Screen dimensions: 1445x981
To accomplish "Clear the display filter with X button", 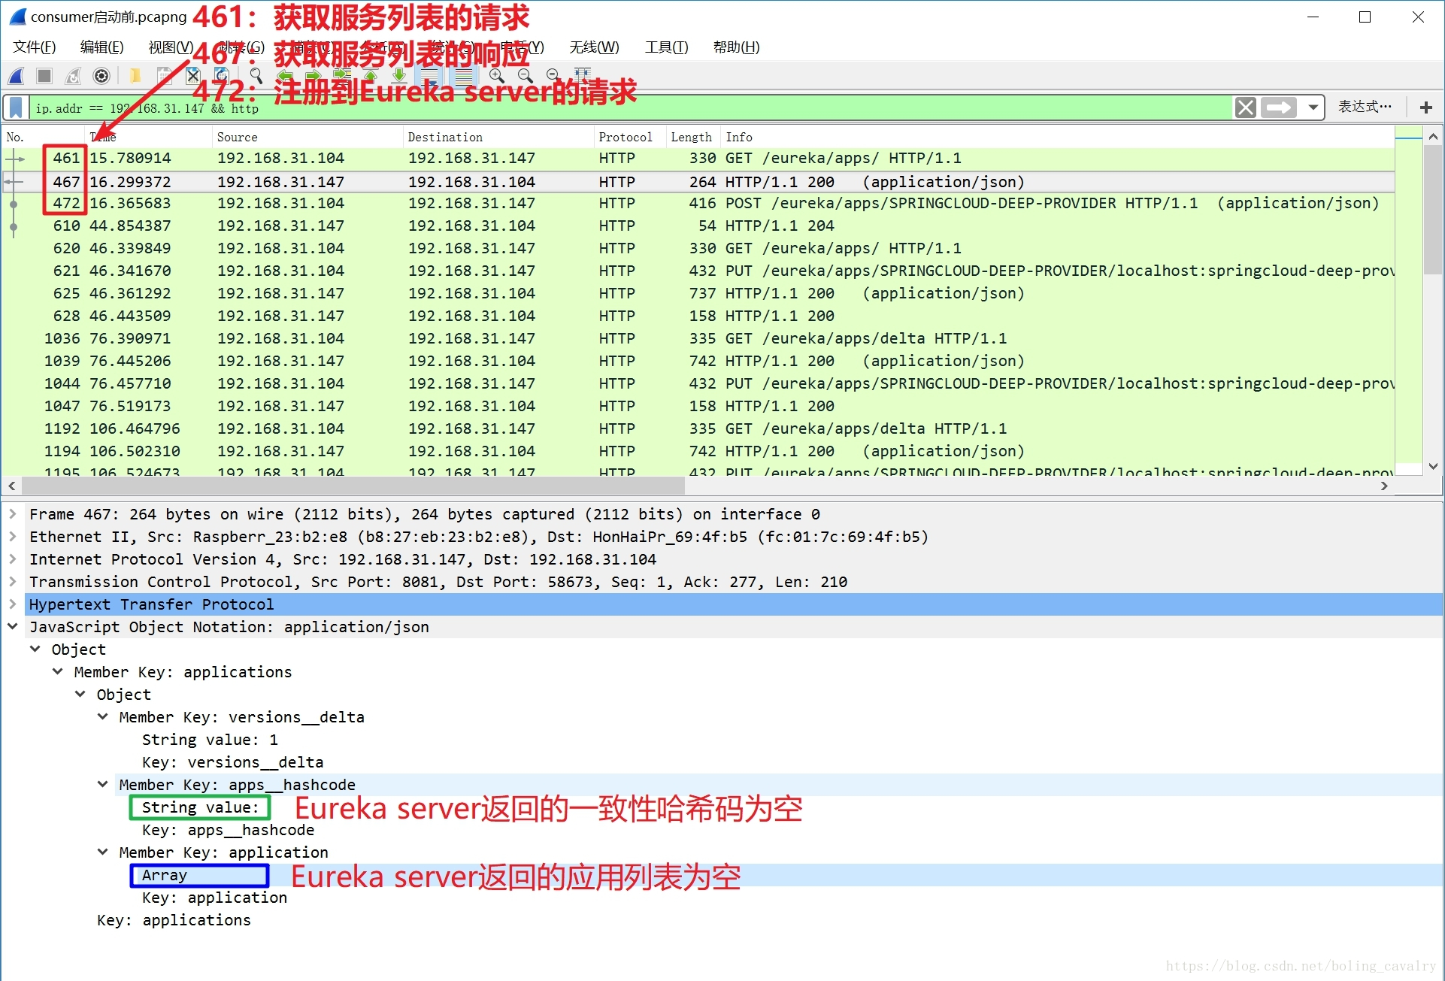I will pyautogui.click(x=1245, y=107).
